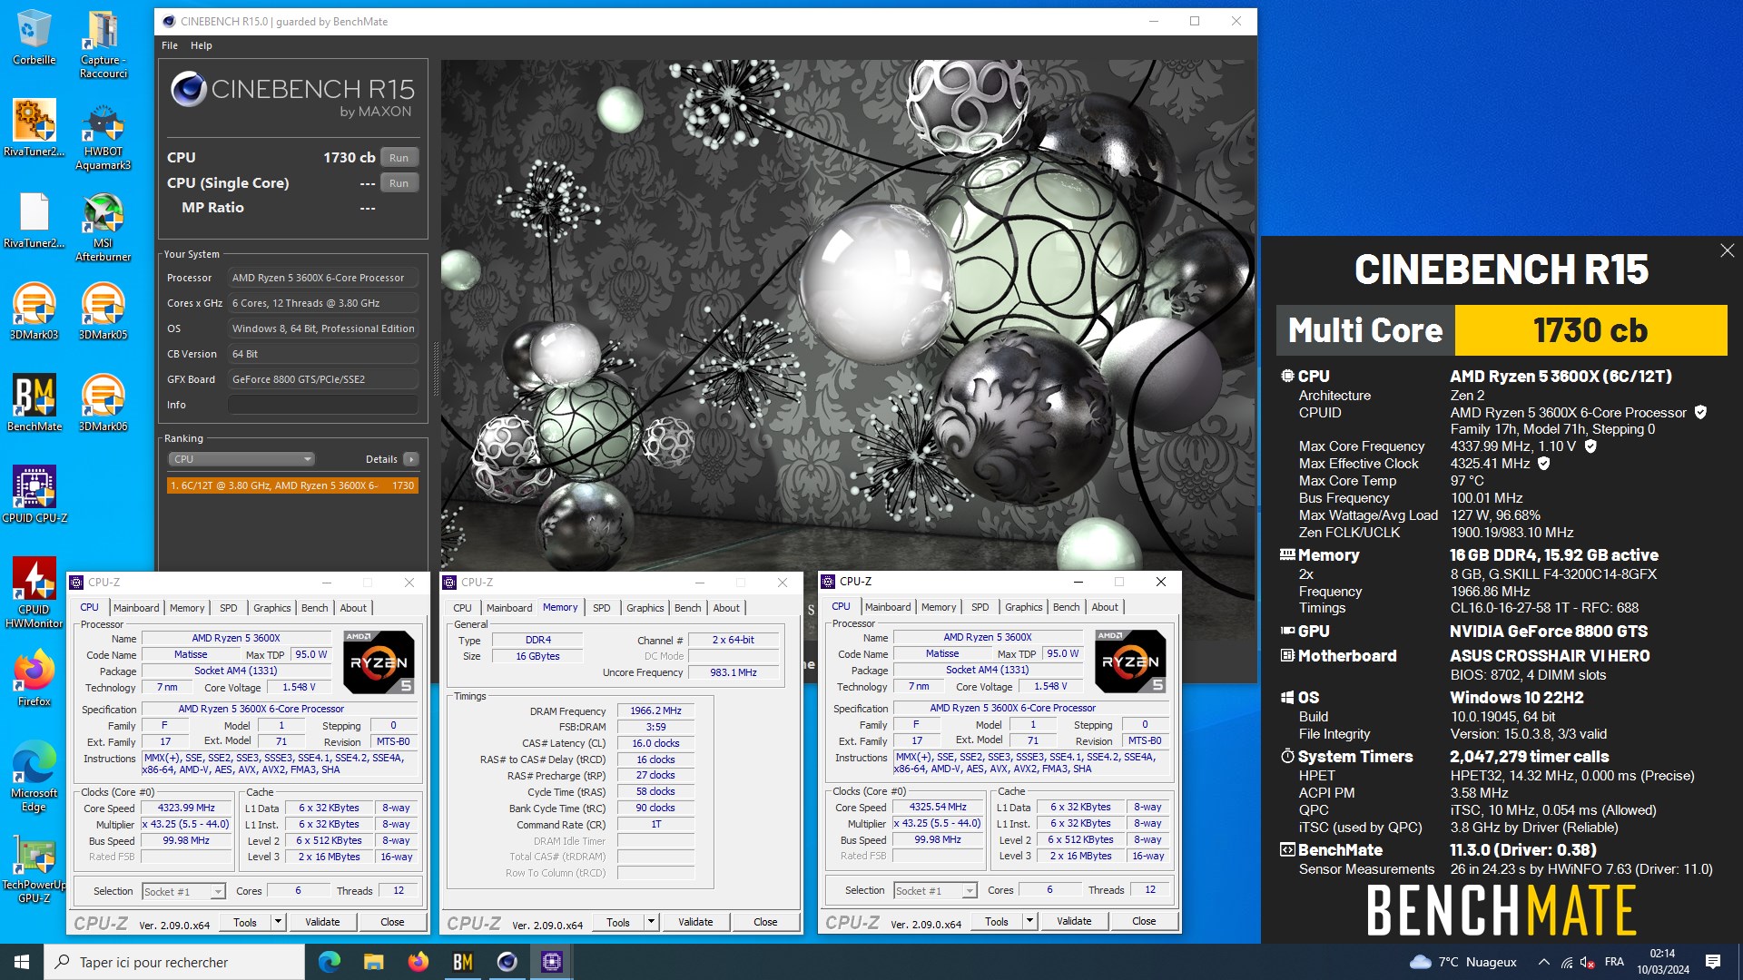Image resolution: width=1743 pixels, height=980 pixels.
Task: Open 3DMark03 desktop shortcut
Action: (x=34, y=311)
